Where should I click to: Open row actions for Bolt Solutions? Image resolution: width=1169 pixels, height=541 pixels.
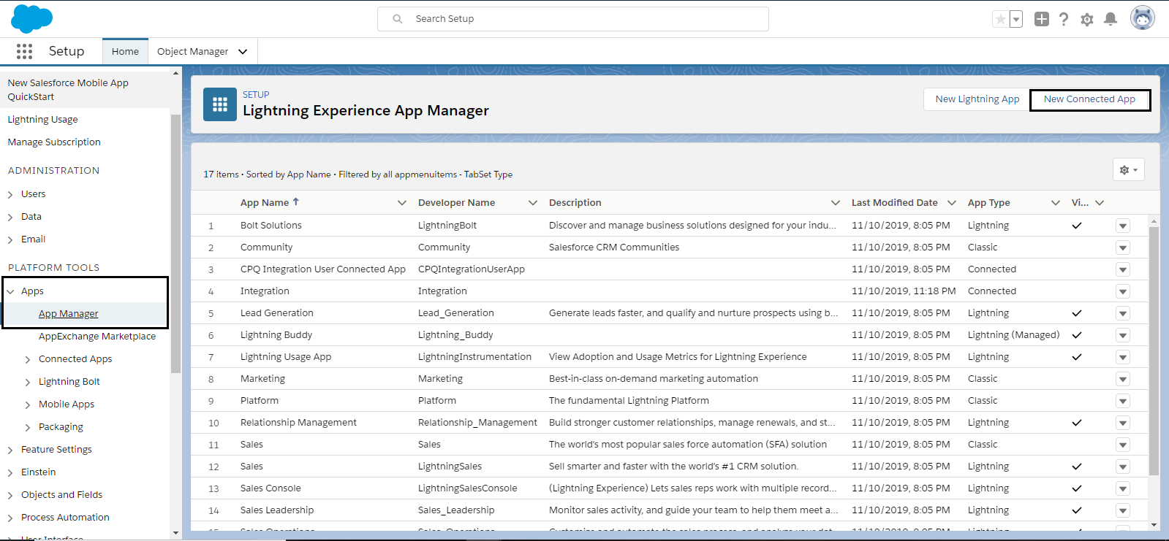point(1123,226)
